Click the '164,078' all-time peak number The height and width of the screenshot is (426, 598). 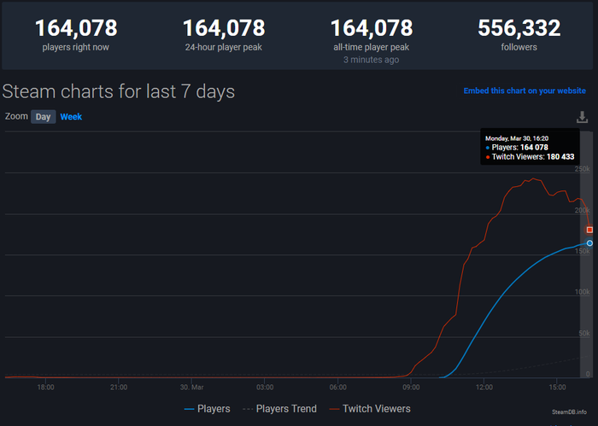(371, 28)
